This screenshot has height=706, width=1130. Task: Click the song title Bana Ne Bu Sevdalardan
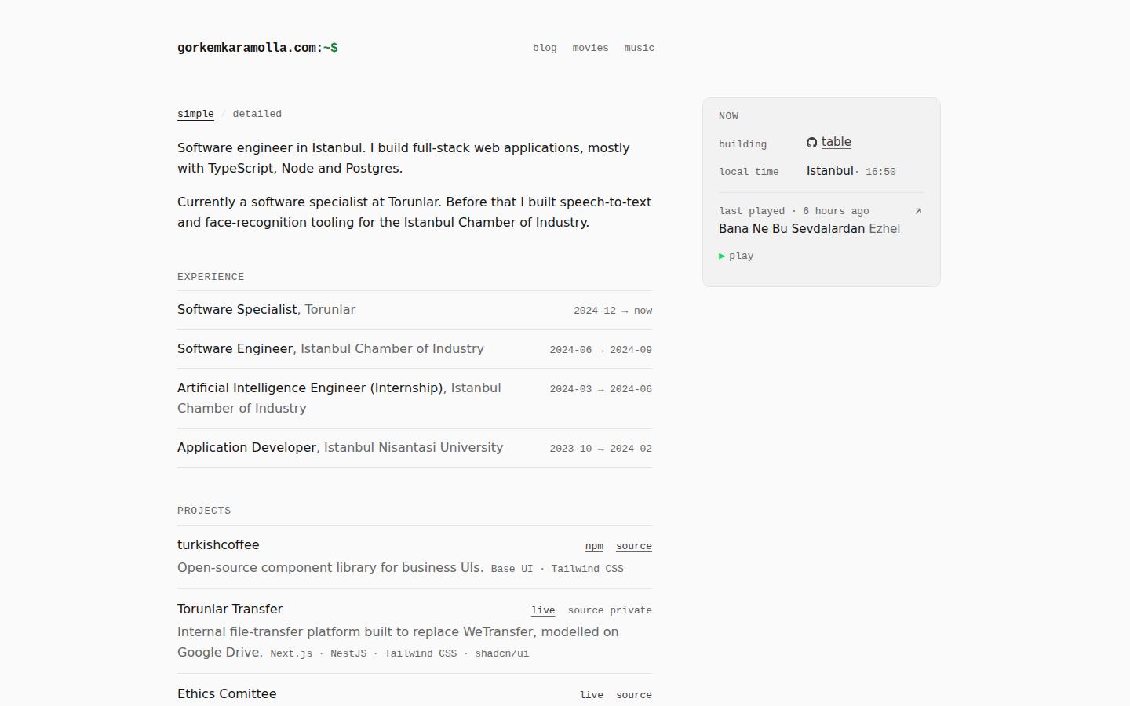(792, 229)
